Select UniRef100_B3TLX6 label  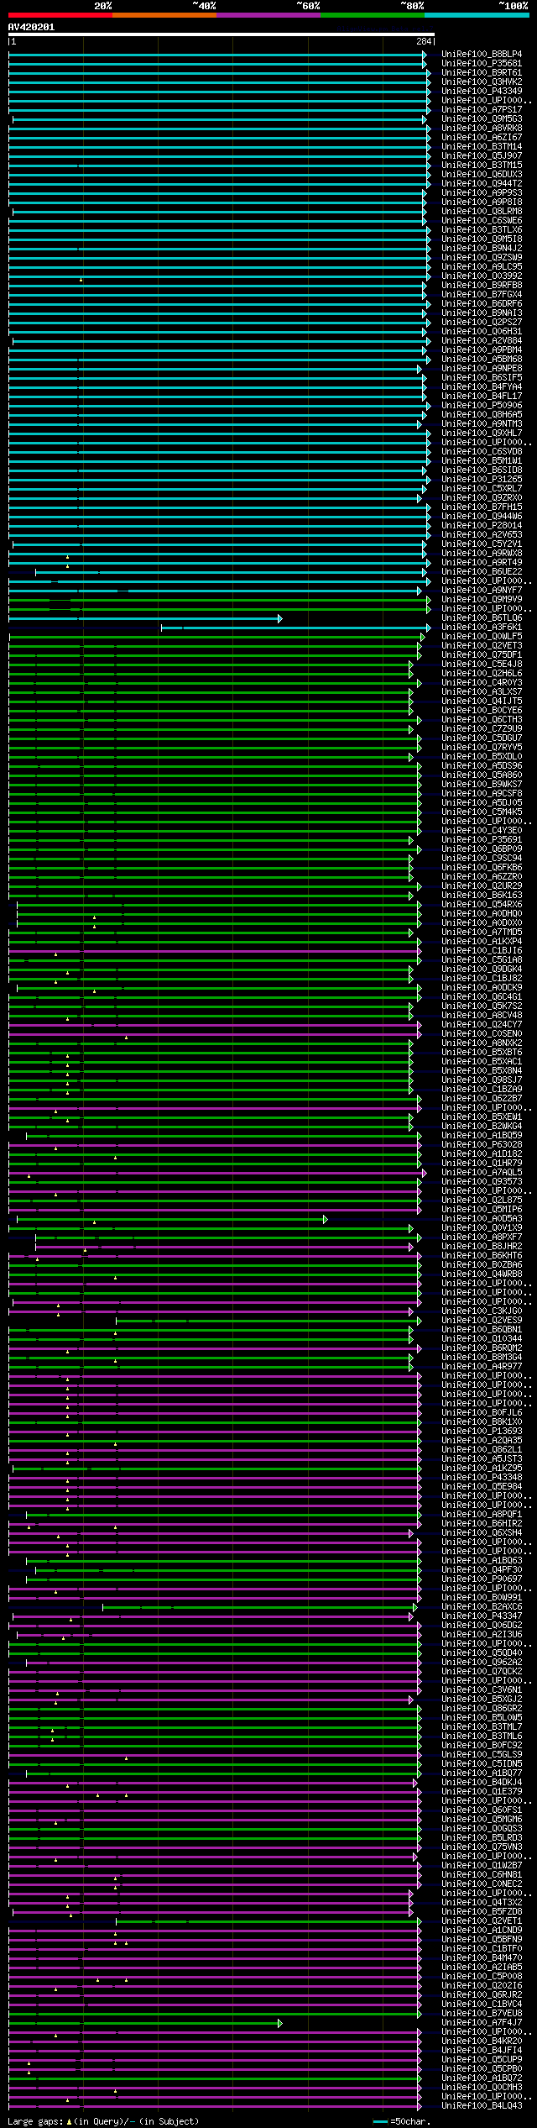click(x=482, y=229)
